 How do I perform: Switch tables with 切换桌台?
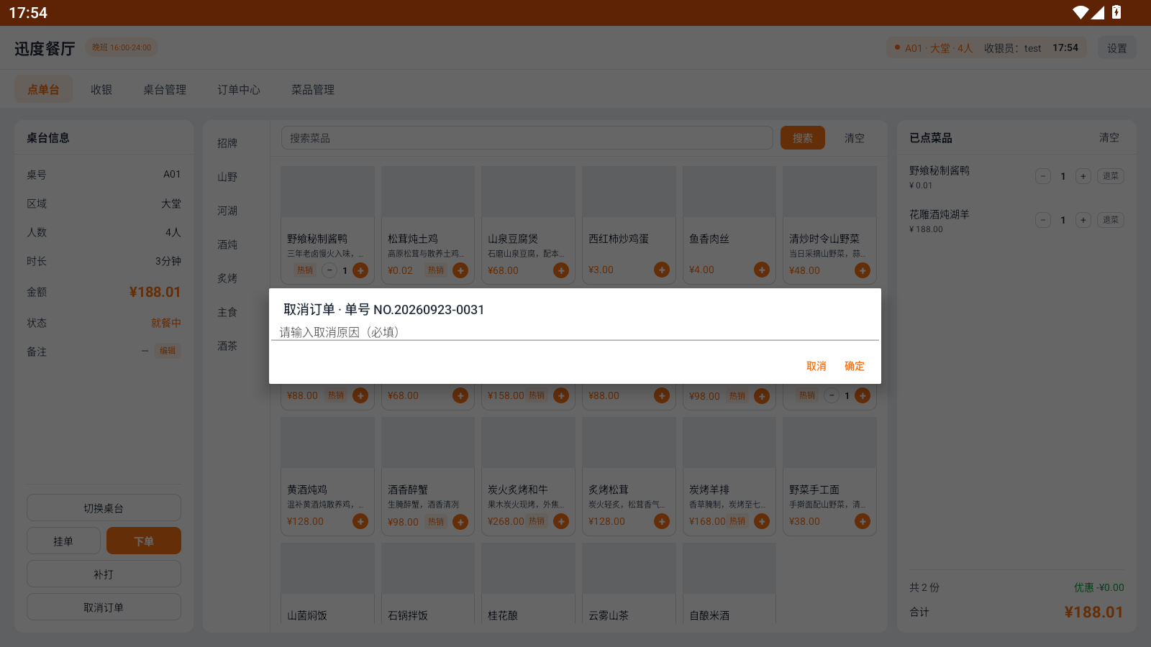(104, 508)
